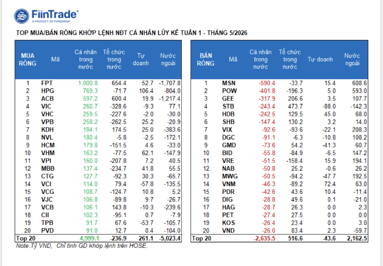Select the MUA RÒNG column header
The width and height of the screenshot is (383, 266).
click(x=28, y=59)
